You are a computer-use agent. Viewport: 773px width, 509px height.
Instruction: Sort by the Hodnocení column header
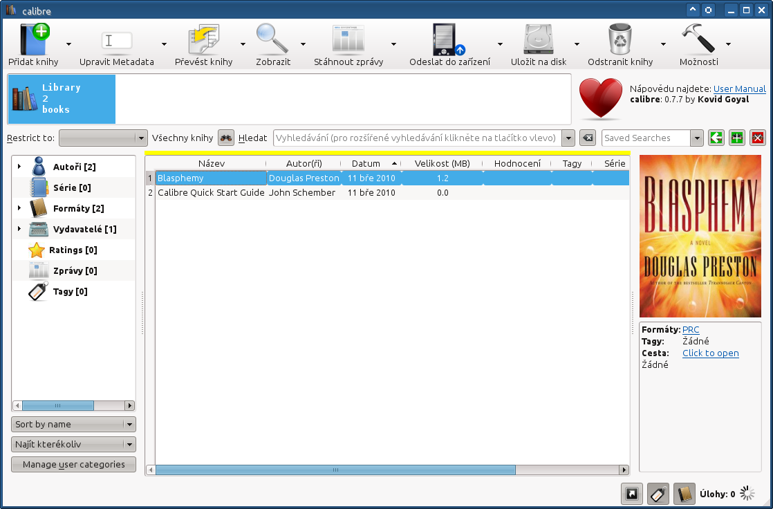(x=517, y=163)
